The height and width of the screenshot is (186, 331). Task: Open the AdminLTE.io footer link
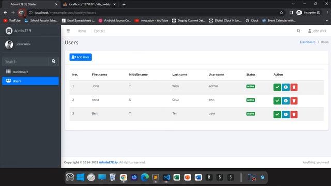click(109, 162)
